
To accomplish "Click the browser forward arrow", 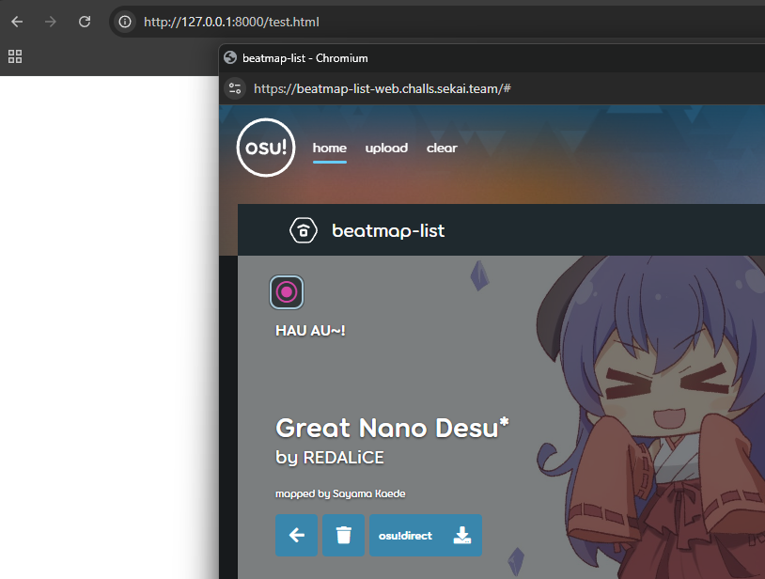I will pyautogui.click(x=51, y=22).
